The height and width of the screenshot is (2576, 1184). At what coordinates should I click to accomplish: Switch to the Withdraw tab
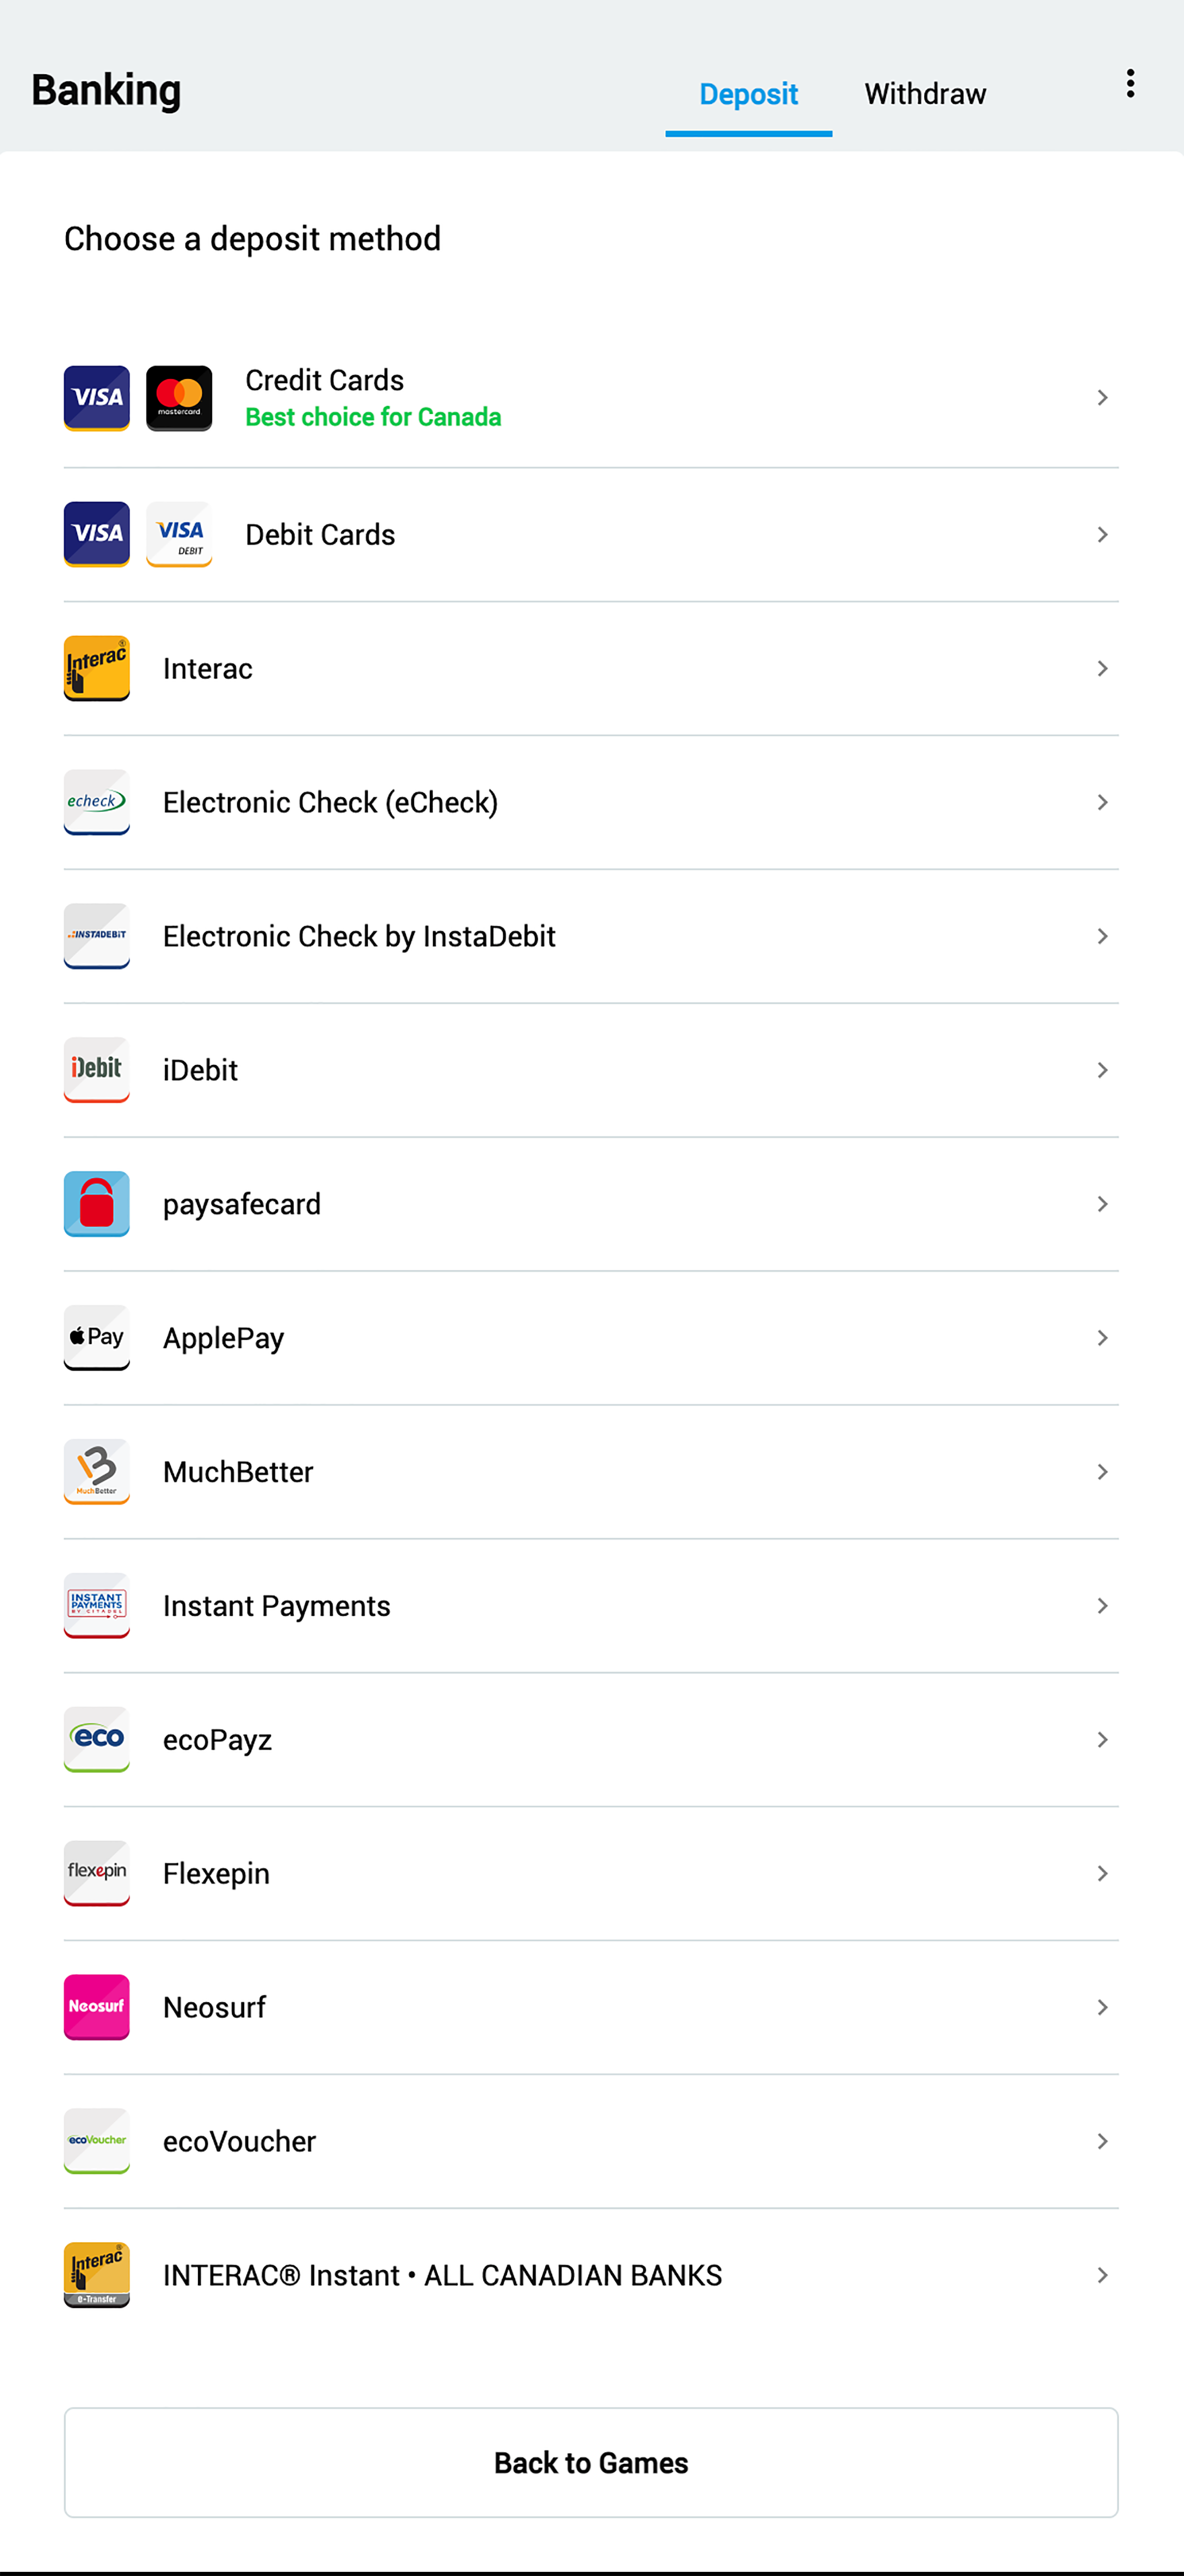[x=925, y=94]
